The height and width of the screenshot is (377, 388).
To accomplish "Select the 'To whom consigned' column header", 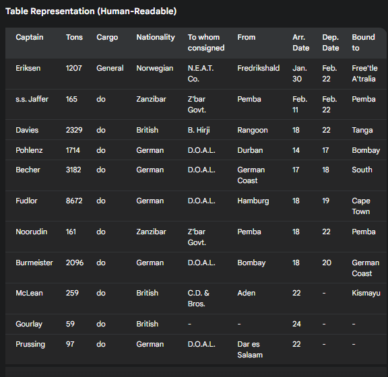I will (x=206, y=42).
